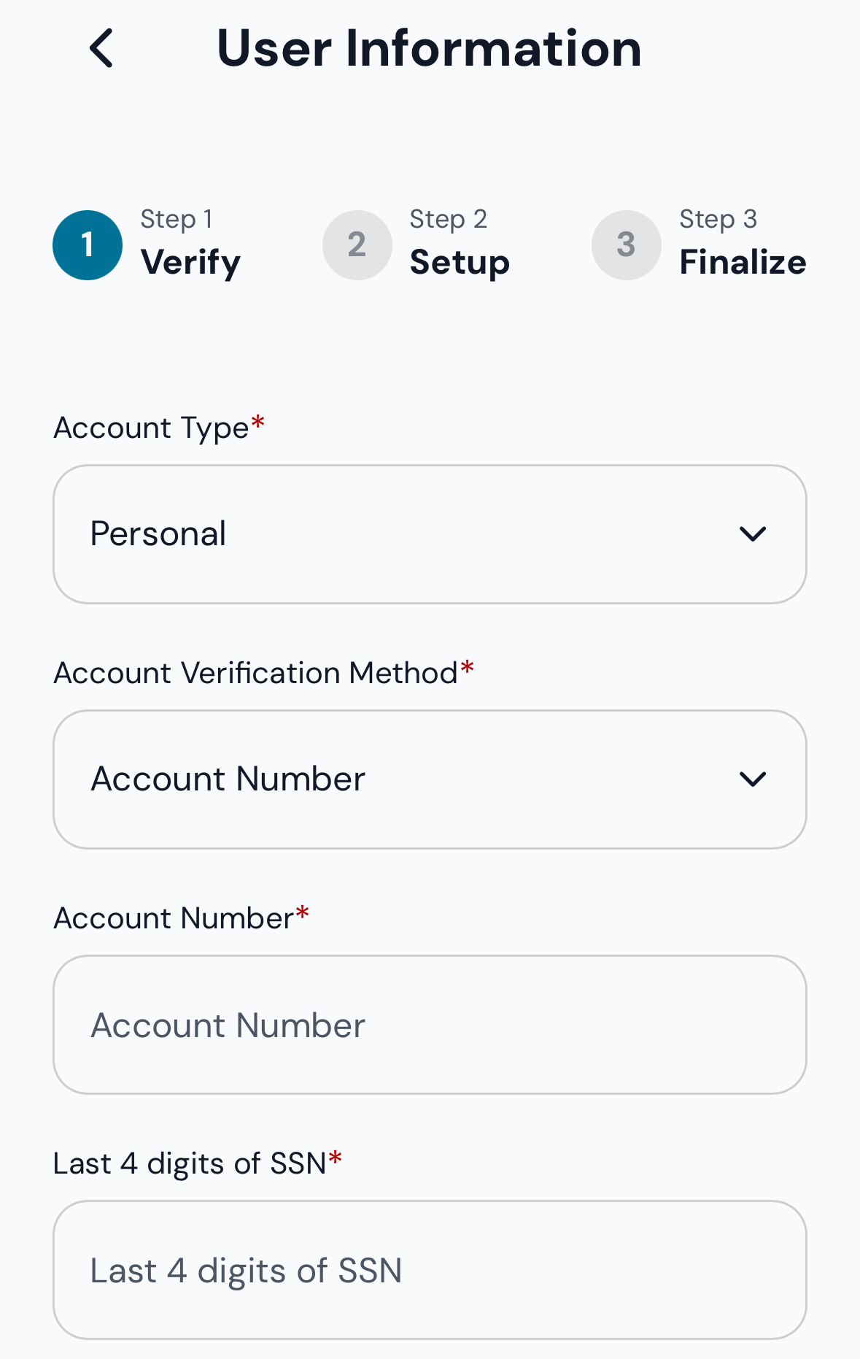Screen dimensions: 860x1359
Task: Click the Last 4 digits of SSN input
Action: pos(430,1270)
